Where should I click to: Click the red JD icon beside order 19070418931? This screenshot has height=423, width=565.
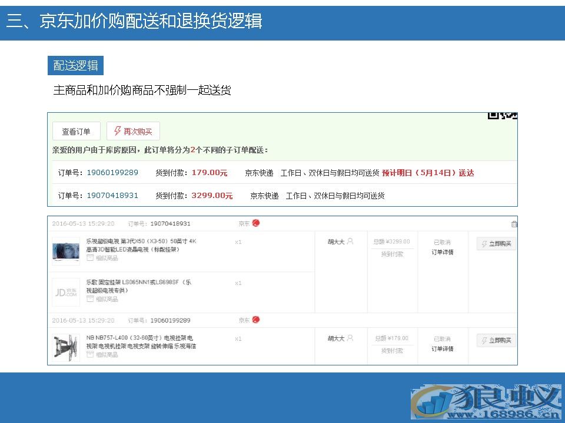(256, 223)
